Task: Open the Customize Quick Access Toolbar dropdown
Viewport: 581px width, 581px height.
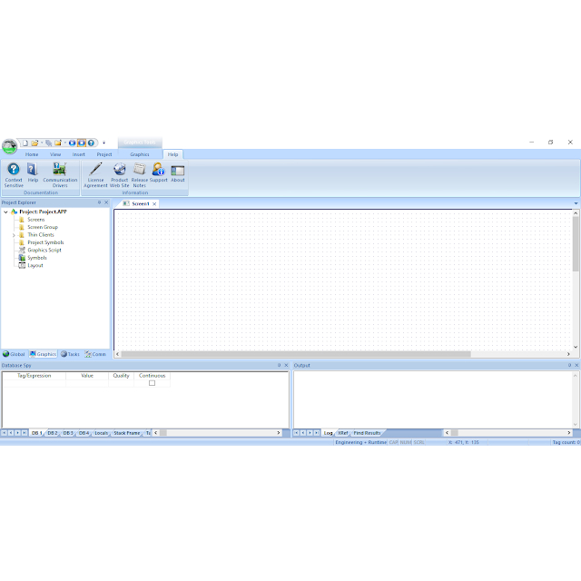Action: (104, 143)
